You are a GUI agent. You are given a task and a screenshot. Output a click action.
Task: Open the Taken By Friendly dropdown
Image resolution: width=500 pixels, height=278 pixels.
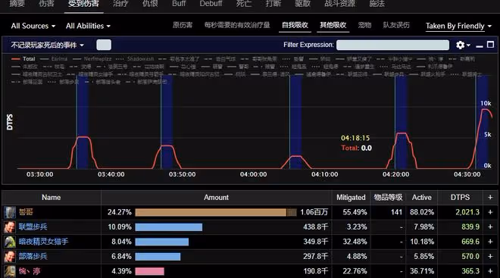tap(458, 27)
